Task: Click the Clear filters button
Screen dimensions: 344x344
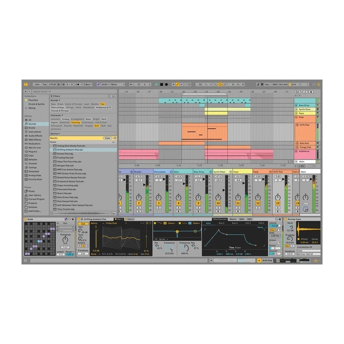Action: [x=107, y=138]
